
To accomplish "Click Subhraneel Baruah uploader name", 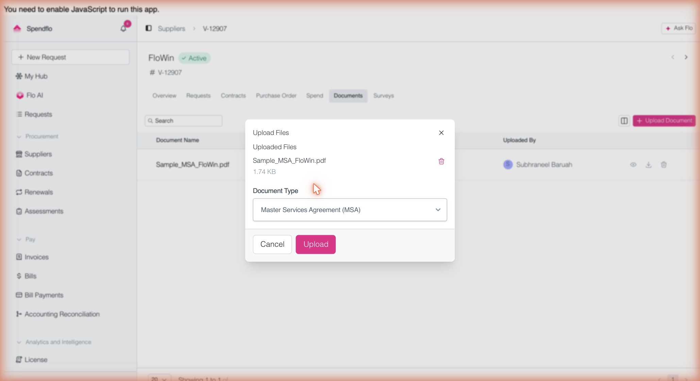I will 544,165.
